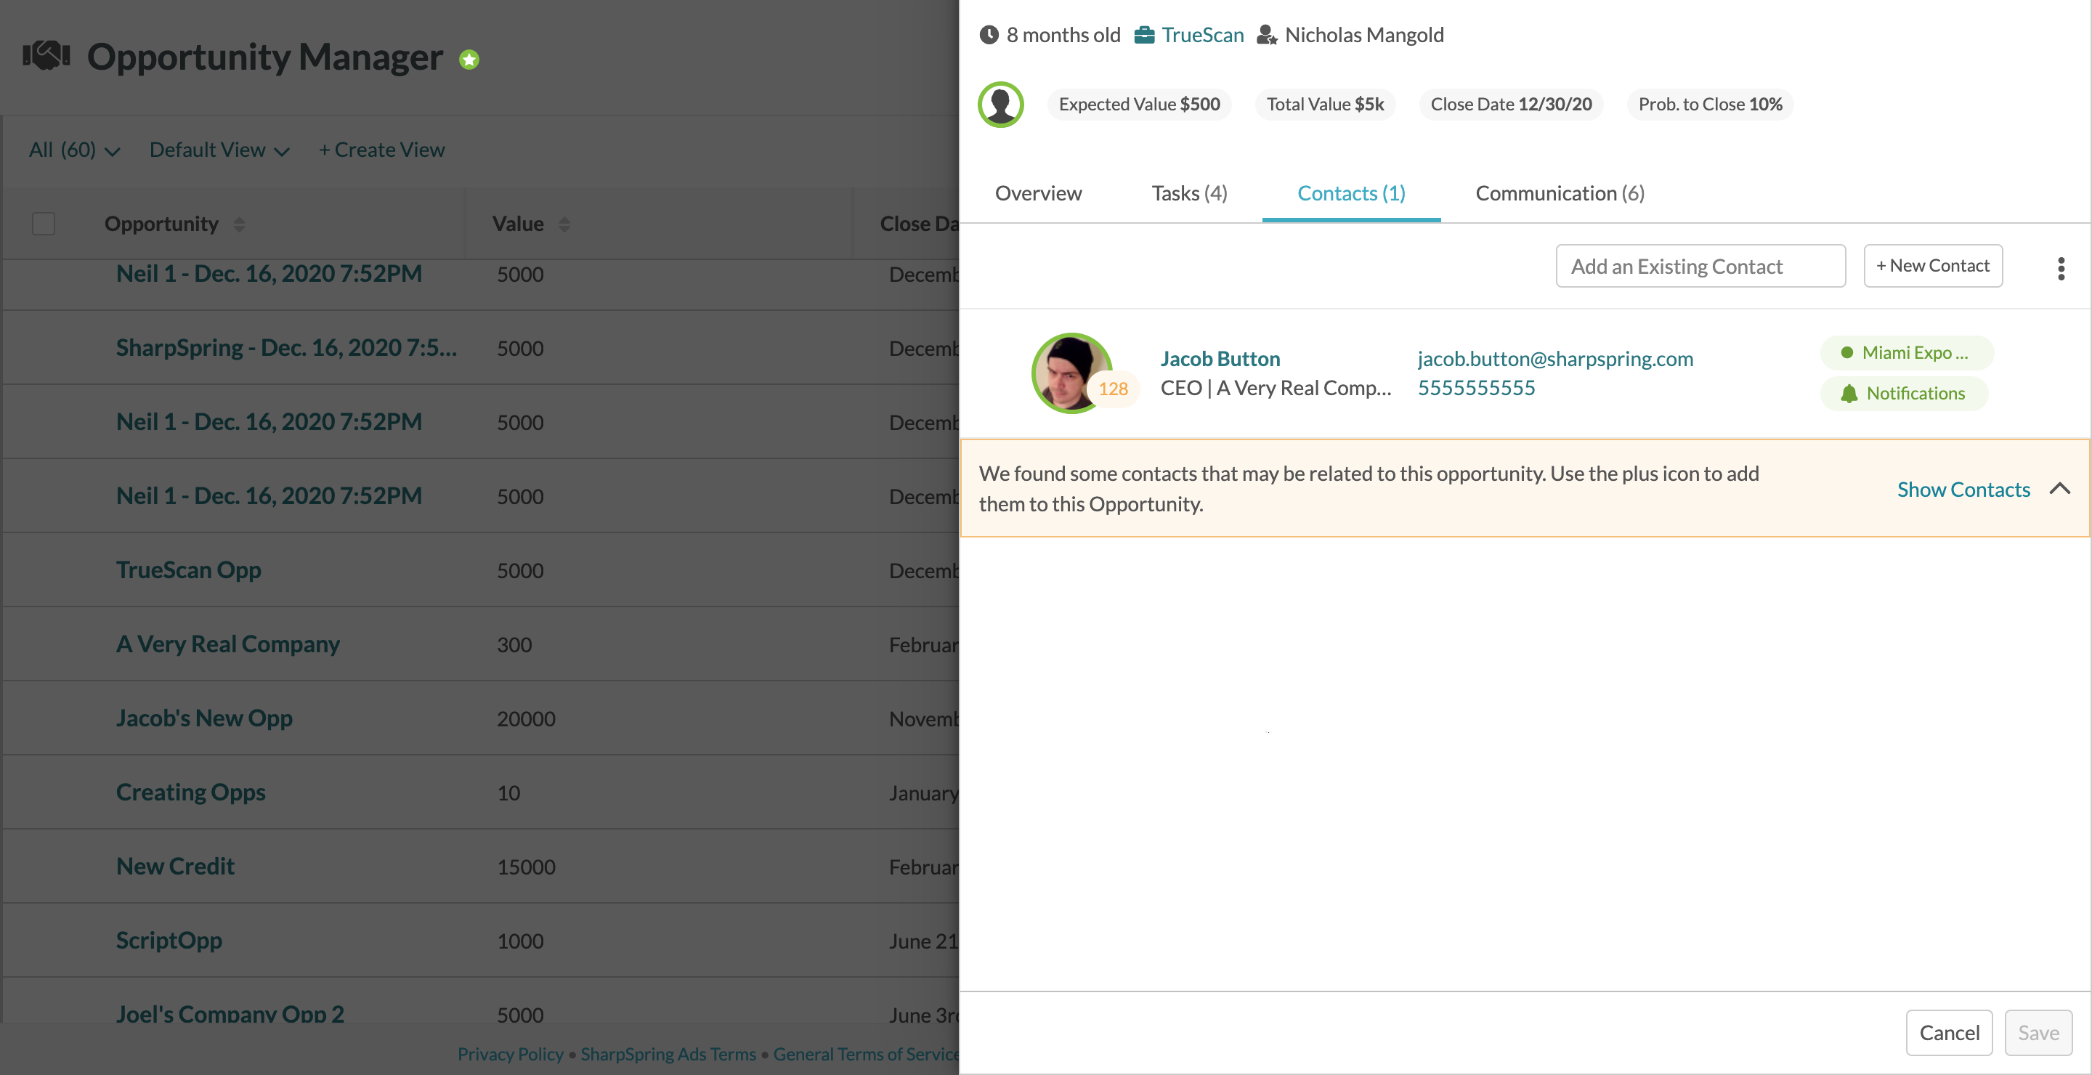Click the green-ringed owner avatar icon
The width and height of the screenshot is (2092, 1075).
(x=1000, y=104)
